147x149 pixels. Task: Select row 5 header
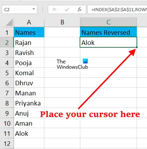[x=7, y=72]
